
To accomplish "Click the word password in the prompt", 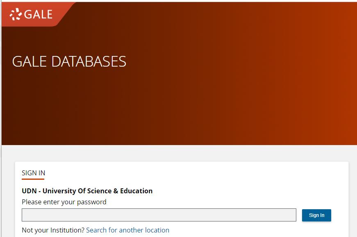I will click(91, 202).
